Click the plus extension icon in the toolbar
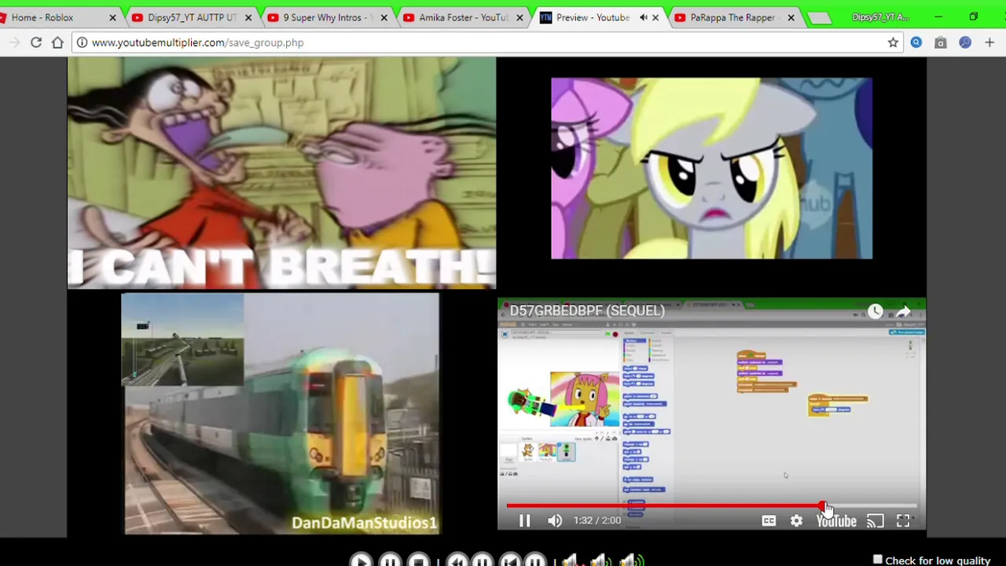The image size is (1006, 566). 989,42
